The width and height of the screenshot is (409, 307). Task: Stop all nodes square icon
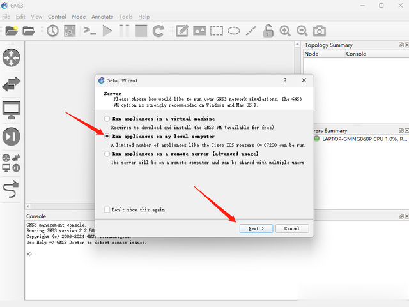tap(141, 31)
